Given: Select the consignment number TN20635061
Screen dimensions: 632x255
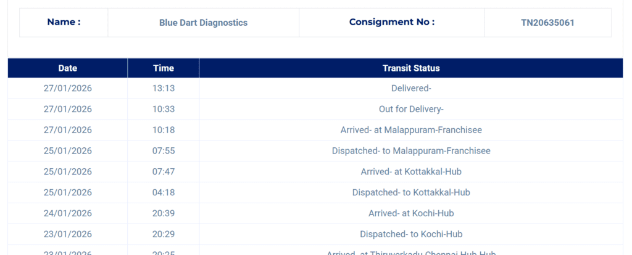Looking at the screenshot, I should pos(547,23).
